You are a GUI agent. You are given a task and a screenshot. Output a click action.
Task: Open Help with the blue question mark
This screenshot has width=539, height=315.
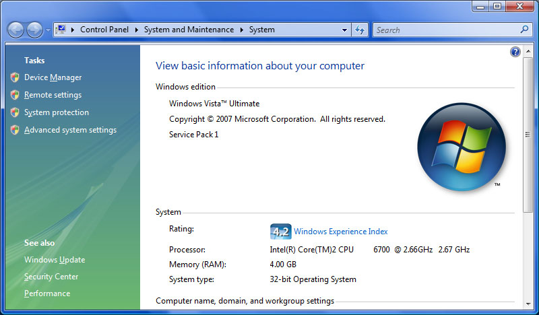[x=515, y=52]
